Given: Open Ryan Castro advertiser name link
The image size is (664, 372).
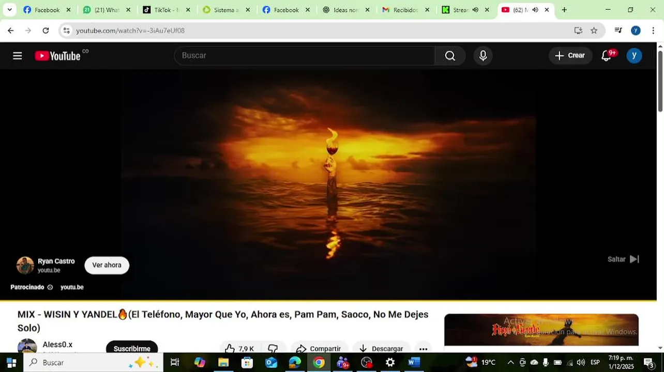Looking at the screenshot, I should [56, 261].
